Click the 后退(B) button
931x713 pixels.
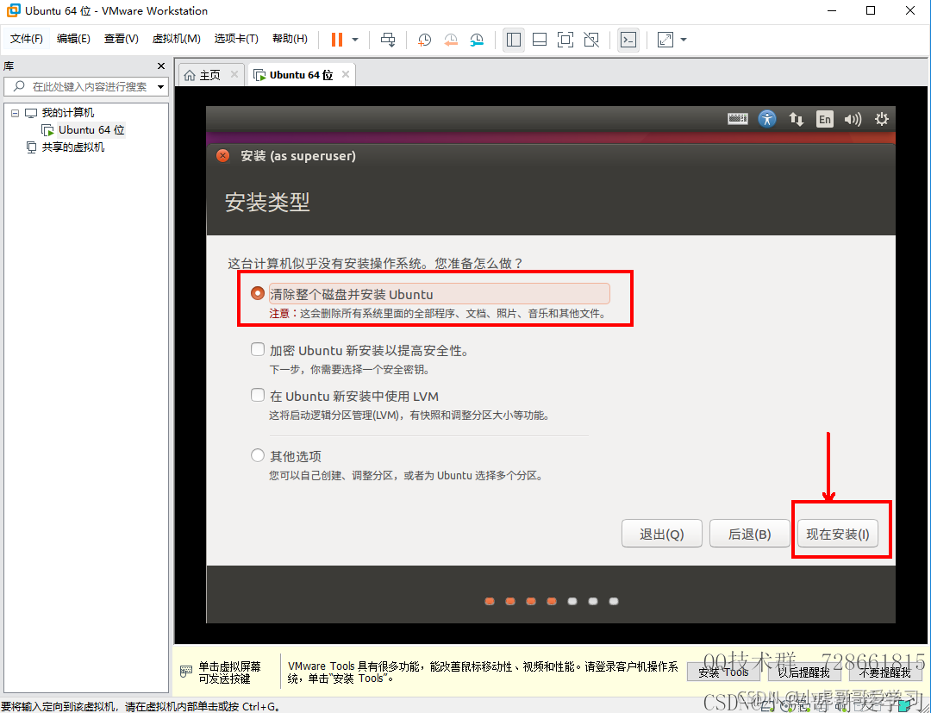click(x=750, y=534)
